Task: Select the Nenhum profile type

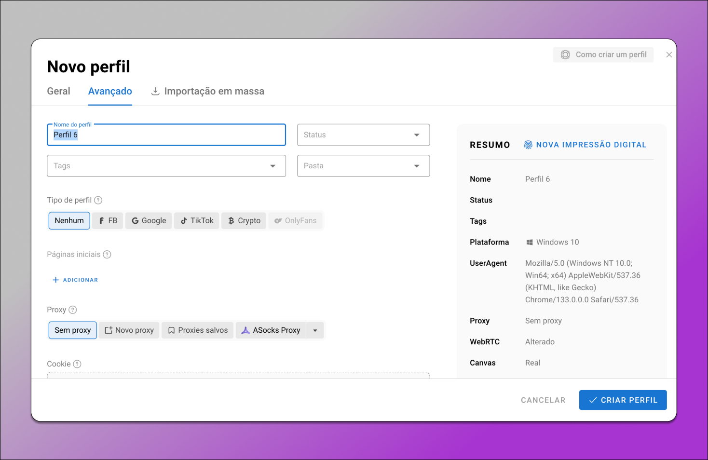Action: [x=69, y=221]
